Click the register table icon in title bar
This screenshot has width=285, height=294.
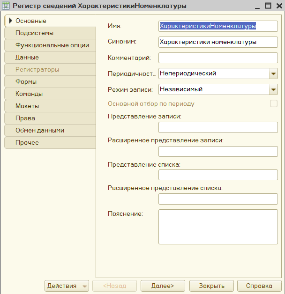tap(6, 6)
